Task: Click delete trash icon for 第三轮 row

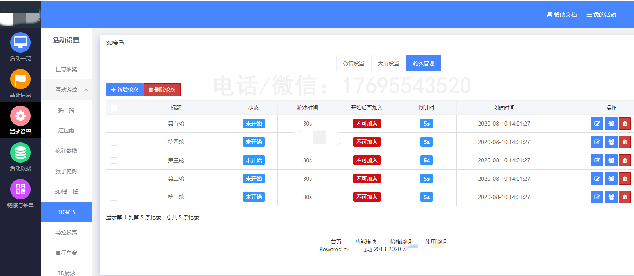Action: pos(625,160)
